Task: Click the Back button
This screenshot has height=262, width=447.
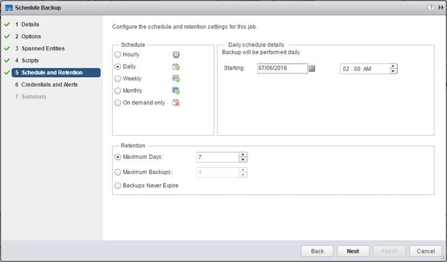Action: [318, 251]
